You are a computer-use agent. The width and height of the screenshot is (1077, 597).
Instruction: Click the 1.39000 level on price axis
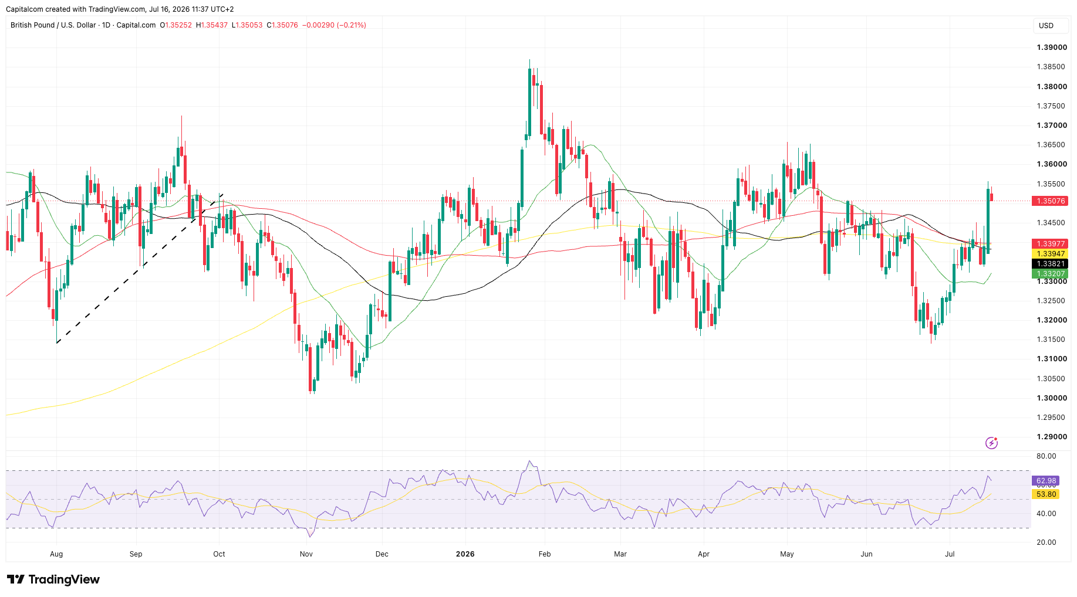click(x=1051, y=48)
